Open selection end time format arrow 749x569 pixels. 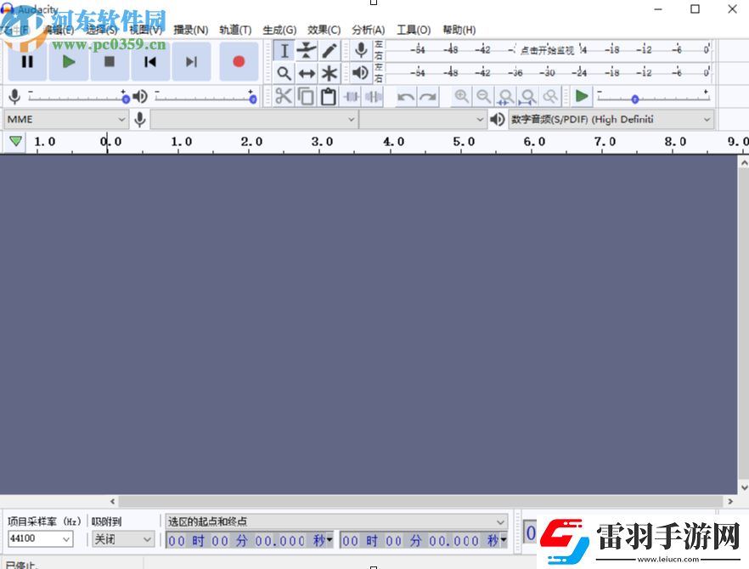coord(503,540)
